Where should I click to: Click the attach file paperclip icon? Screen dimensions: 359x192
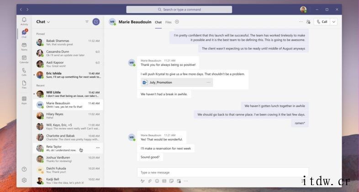(x=149, y=181)
